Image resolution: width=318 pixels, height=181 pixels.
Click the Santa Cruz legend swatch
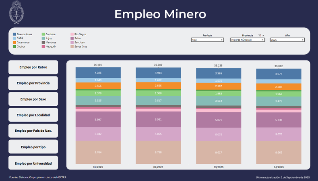click(x=72, y=46)
